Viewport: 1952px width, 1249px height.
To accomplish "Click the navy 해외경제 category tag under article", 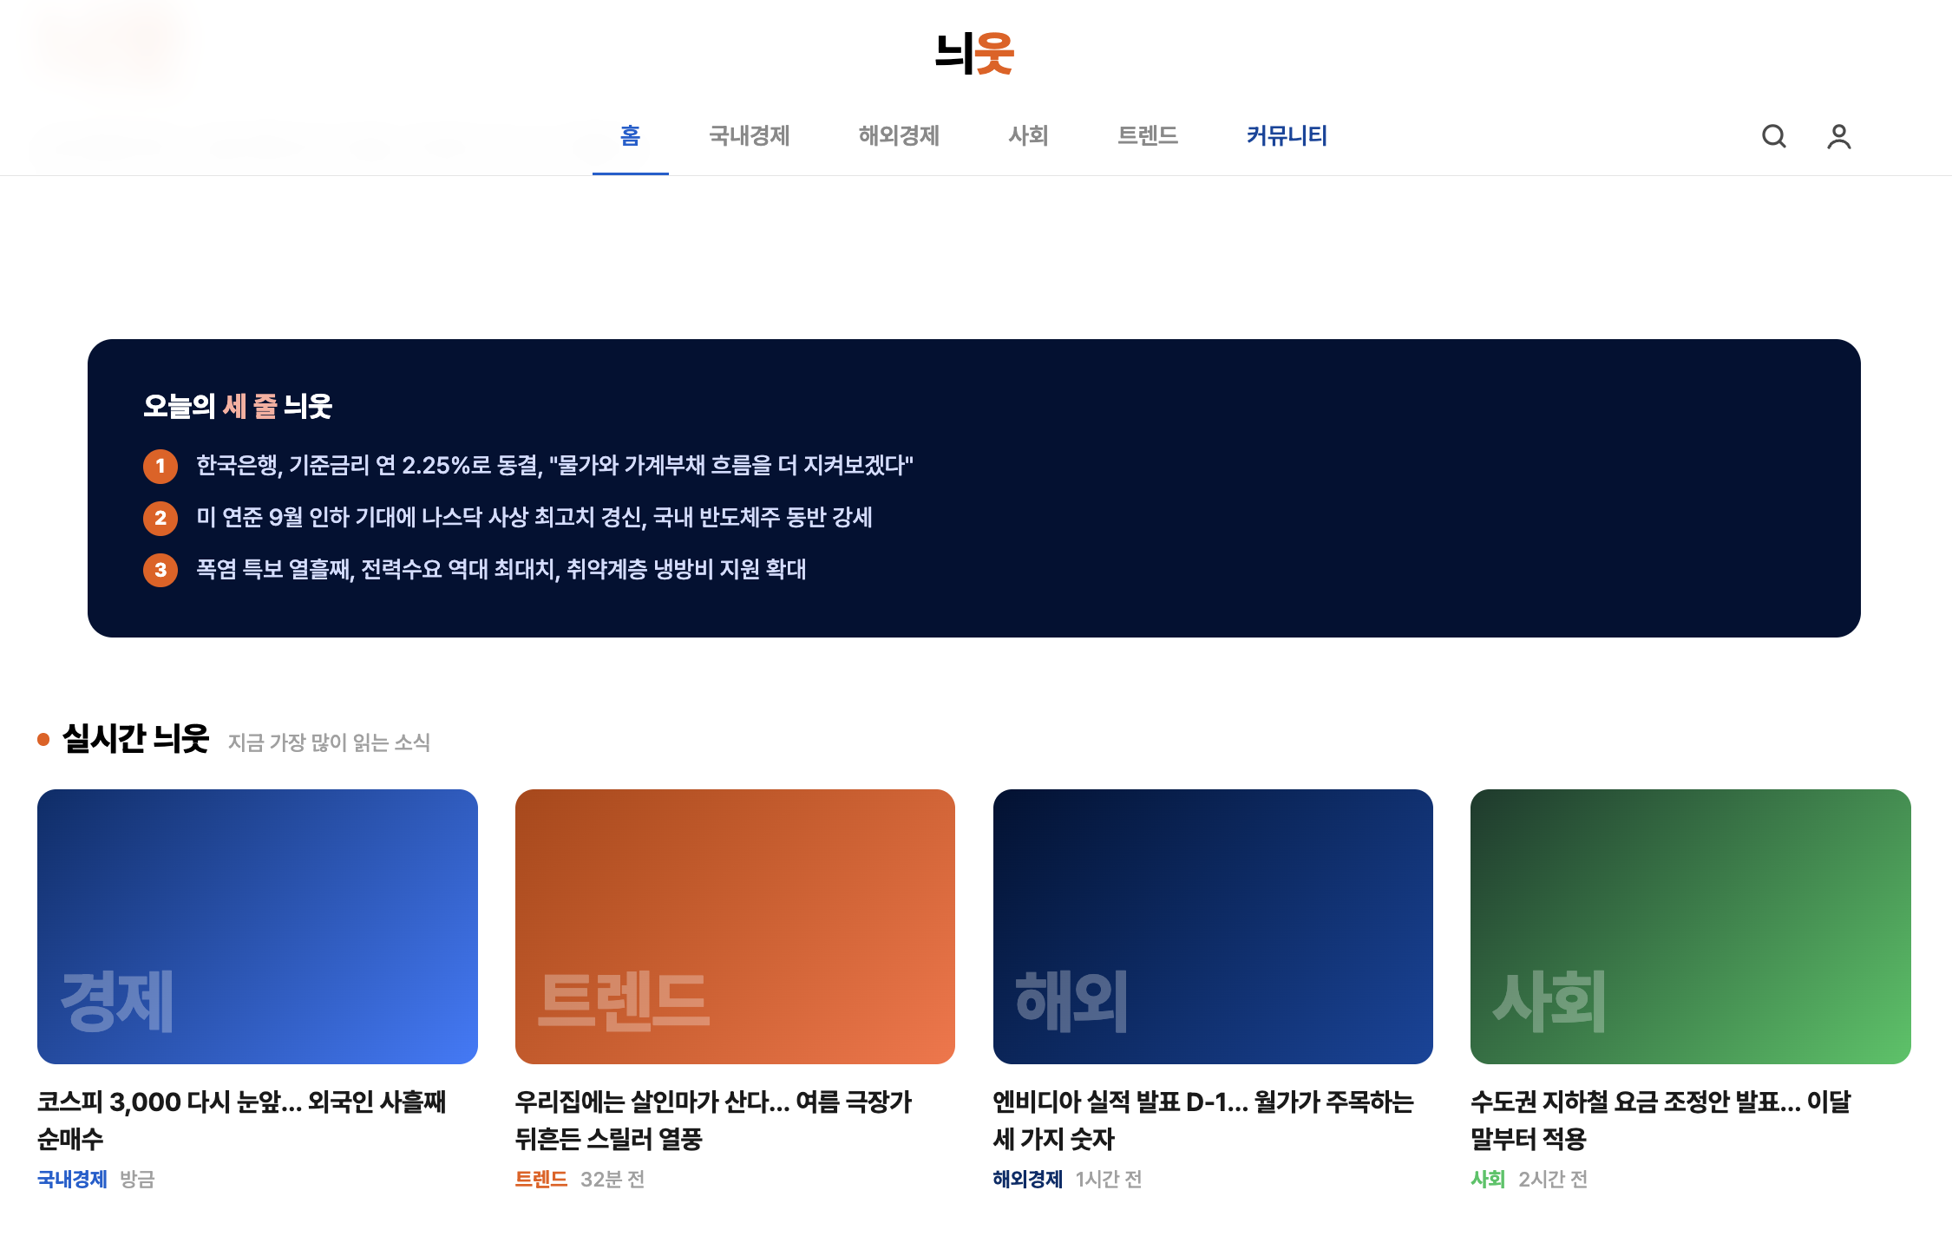I will click(1028, 1180).
